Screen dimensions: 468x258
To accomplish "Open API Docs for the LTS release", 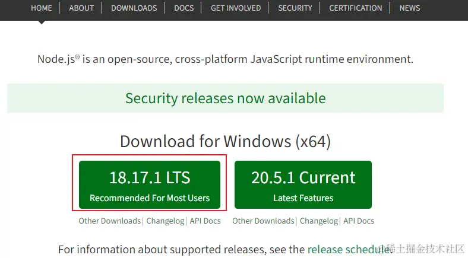I will 205,221.
